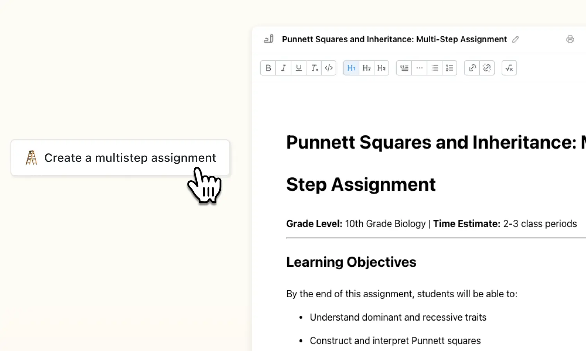The width and height of the screenshot is (586, 351).
Task: Select the Create a multistep assignment prompt
Action: pos(120,158)
